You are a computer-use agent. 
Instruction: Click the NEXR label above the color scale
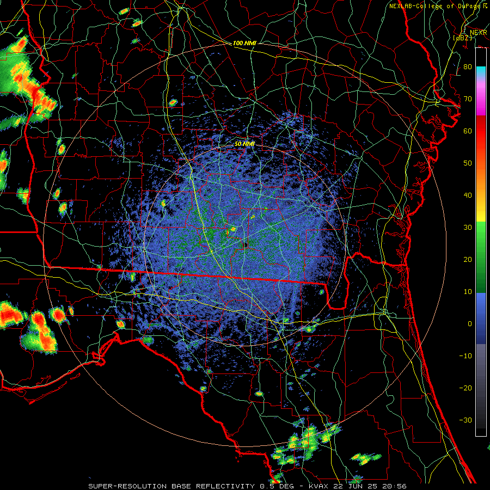(x=479, y=33)
